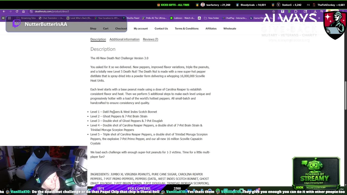Image resolution: width=347 pixels, height=195 pixels.
Task: Switch to the Additional information tab
Action: click(x=124, y=39)
